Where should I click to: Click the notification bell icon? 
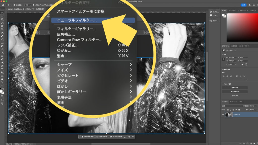[x=250, y=5]
